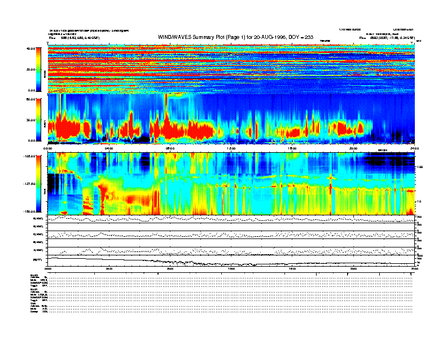Click the 20:00 time label under RAD1 panel
The image size is (447, 345).
click(x=353, y=148)
